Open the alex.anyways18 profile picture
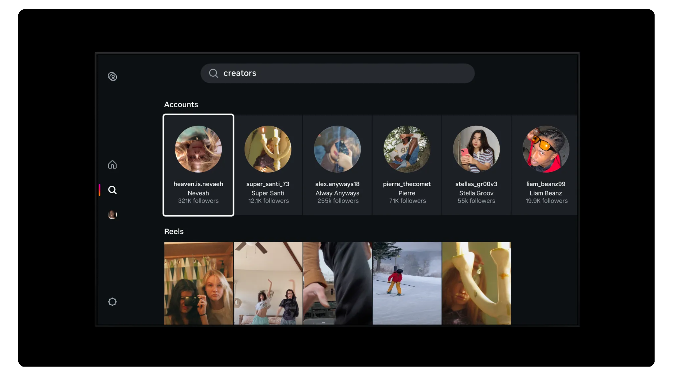Image resolution: width=673 pixels, height=380 pixels. click(337, 149)
